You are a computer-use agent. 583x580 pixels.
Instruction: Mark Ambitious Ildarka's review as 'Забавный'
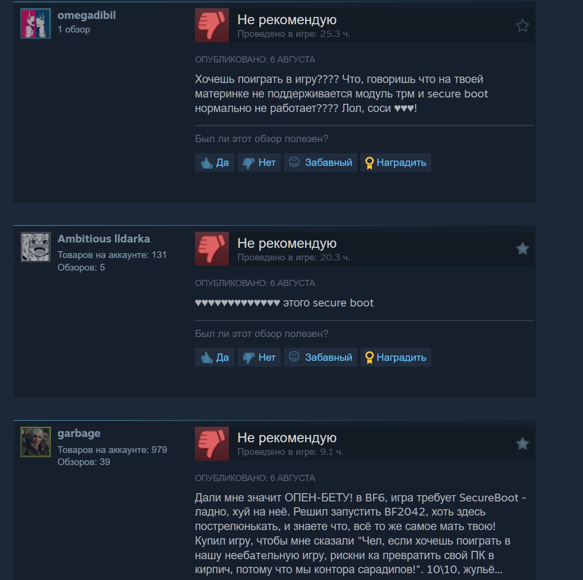pos(321,357)
